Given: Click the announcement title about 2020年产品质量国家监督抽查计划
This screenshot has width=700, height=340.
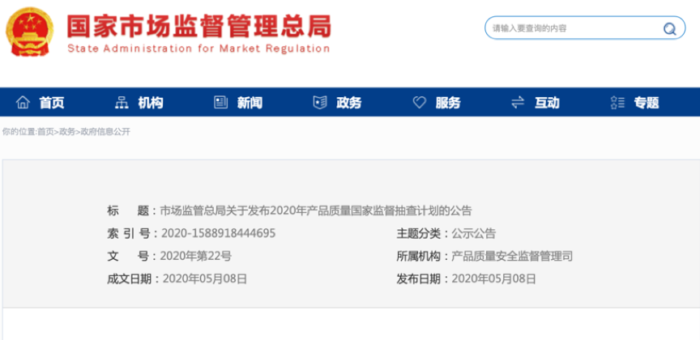Looking at the screenshot, I should 315,210.
